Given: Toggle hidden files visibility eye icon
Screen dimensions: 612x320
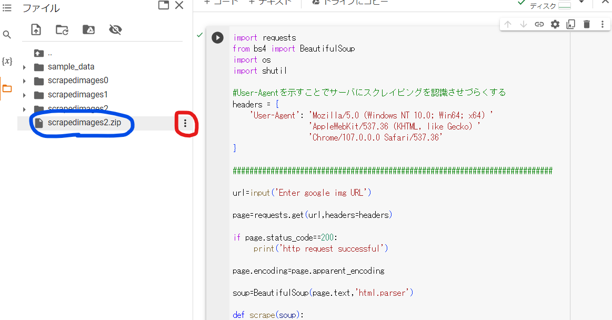Looking at the screenshot, I should point(115,29).
